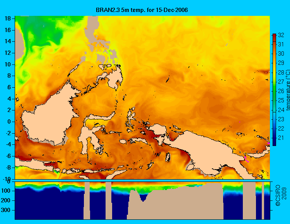
Task: Click the latitude axis label "12"
Action: [x=8, y=53]
